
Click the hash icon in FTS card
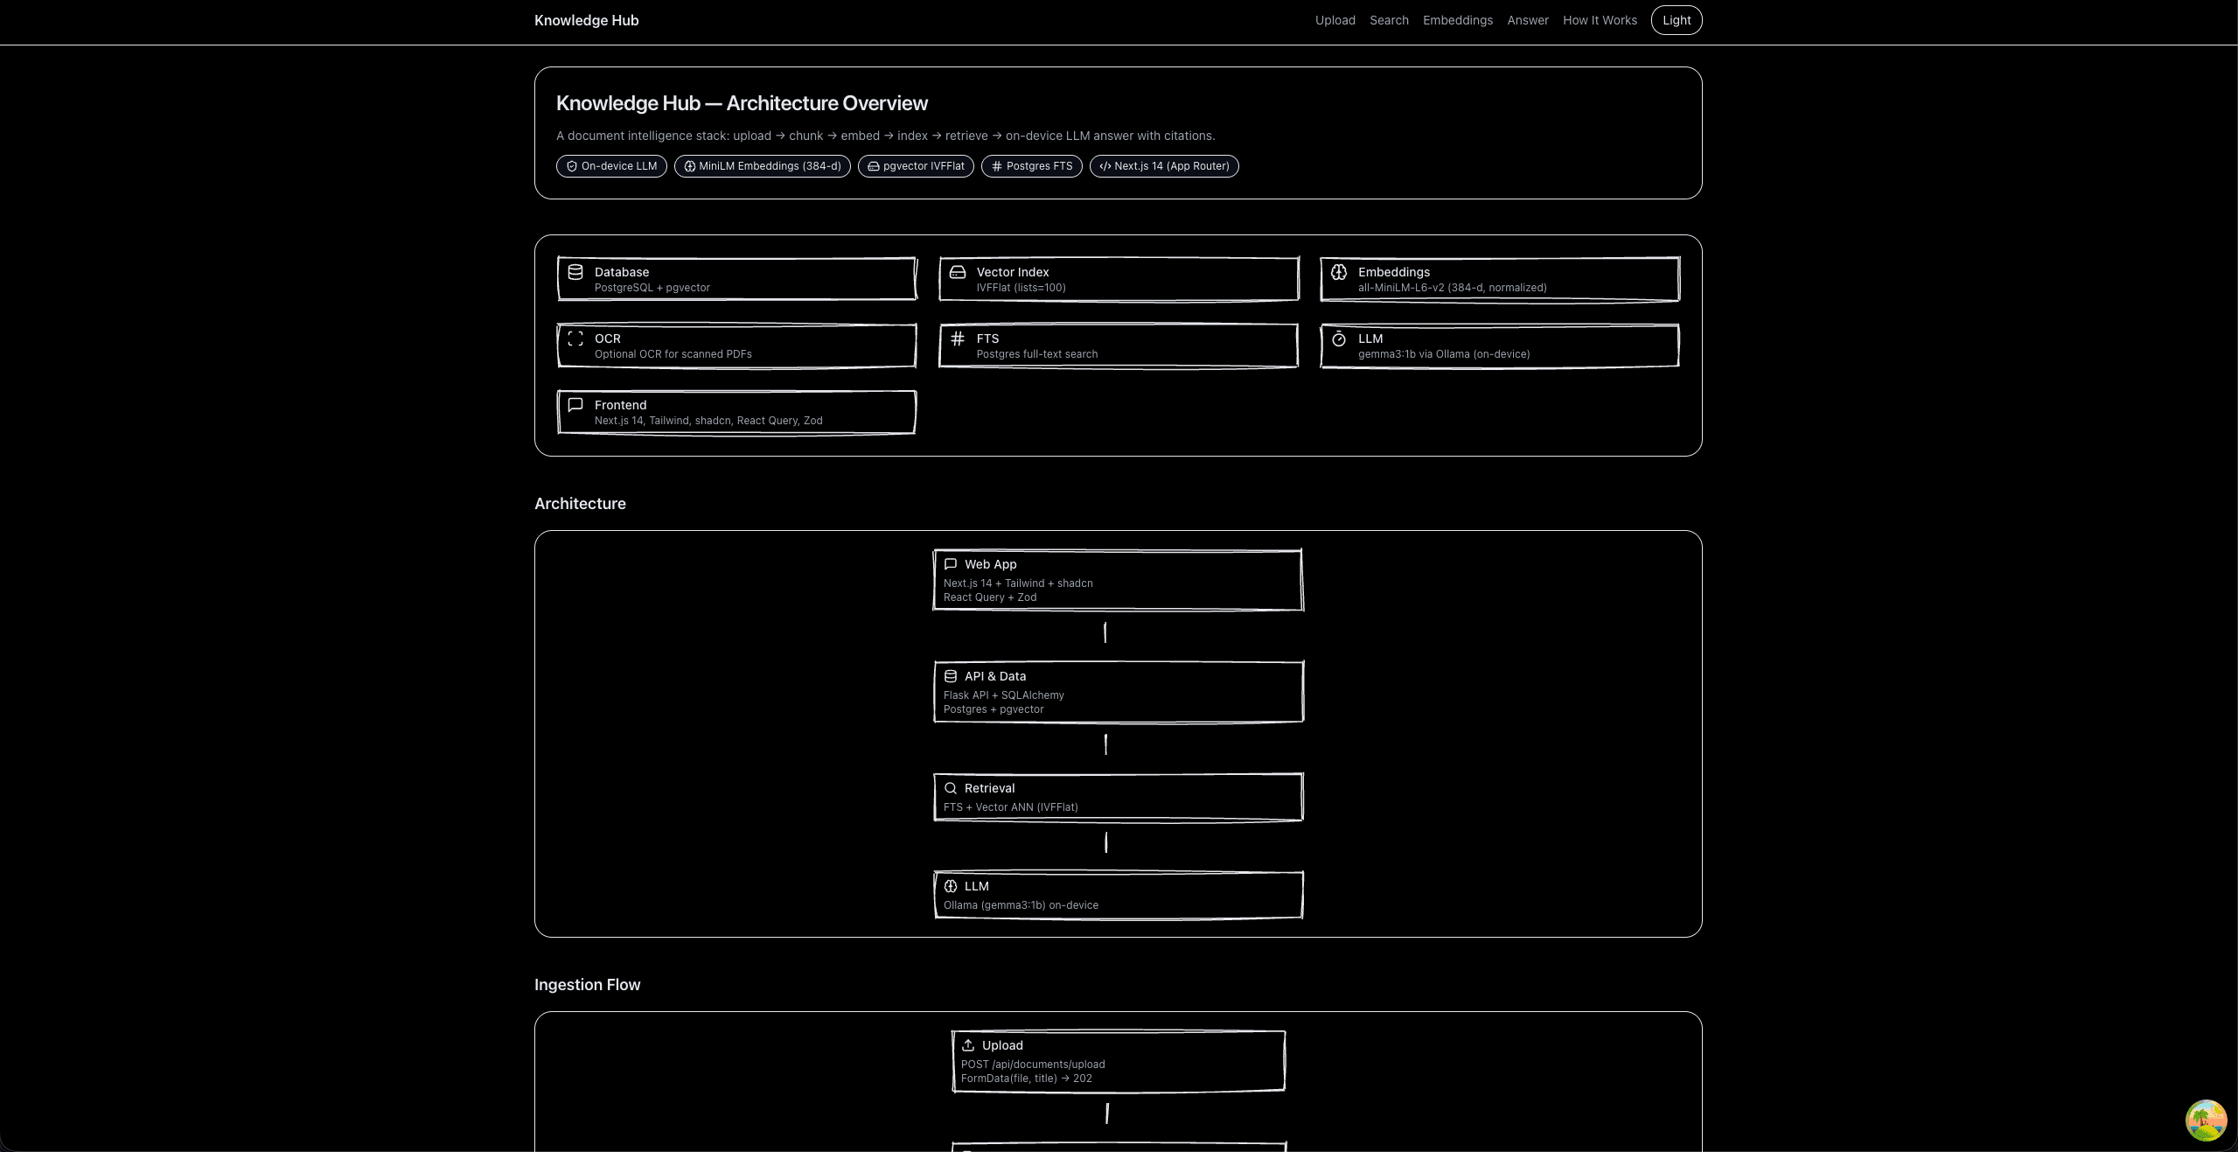958,339
